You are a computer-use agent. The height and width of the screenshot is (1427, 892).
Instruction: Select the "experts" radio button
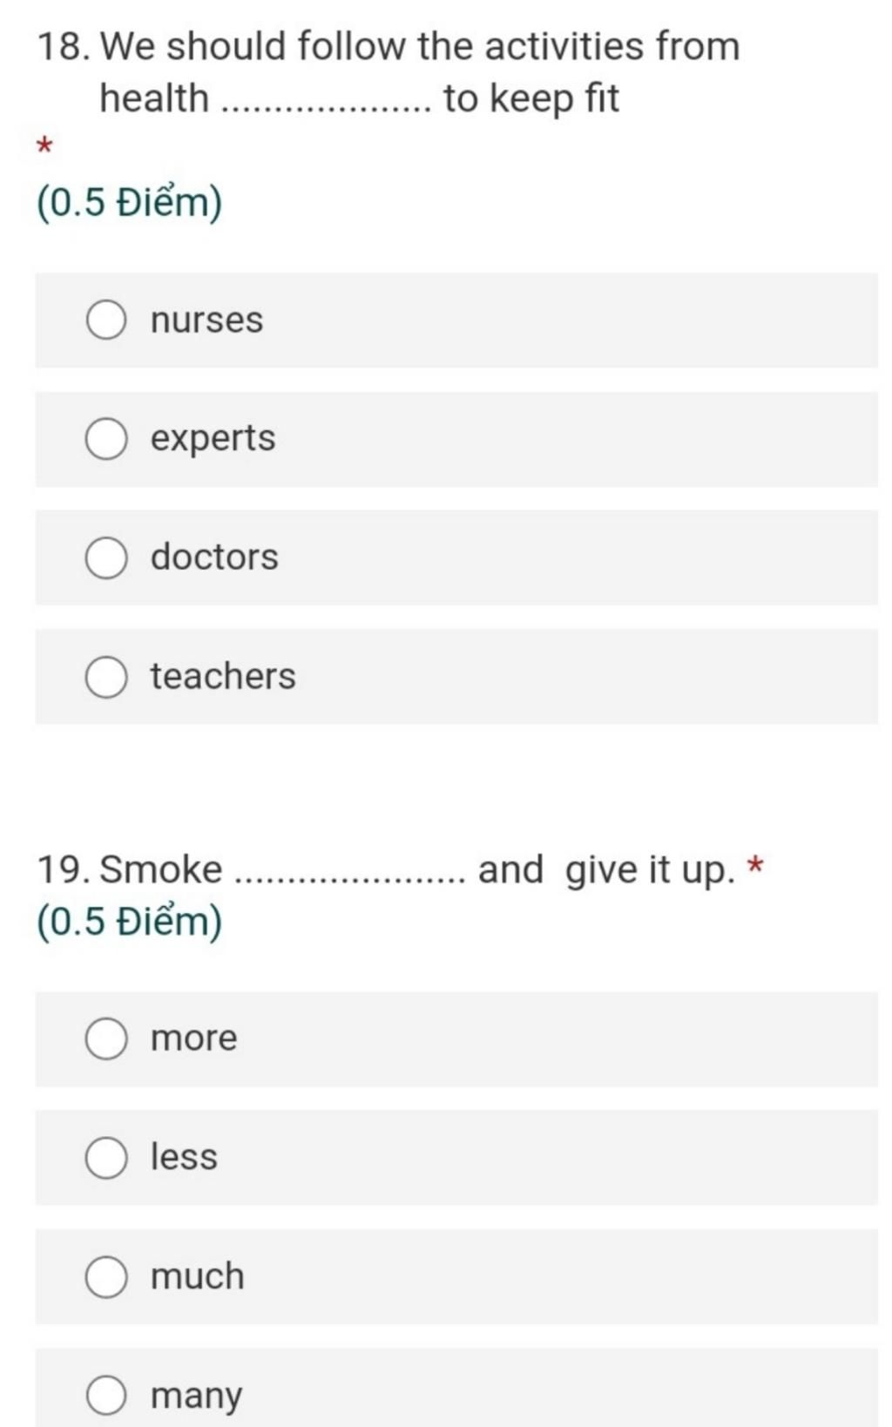click(x=106, y=438)
